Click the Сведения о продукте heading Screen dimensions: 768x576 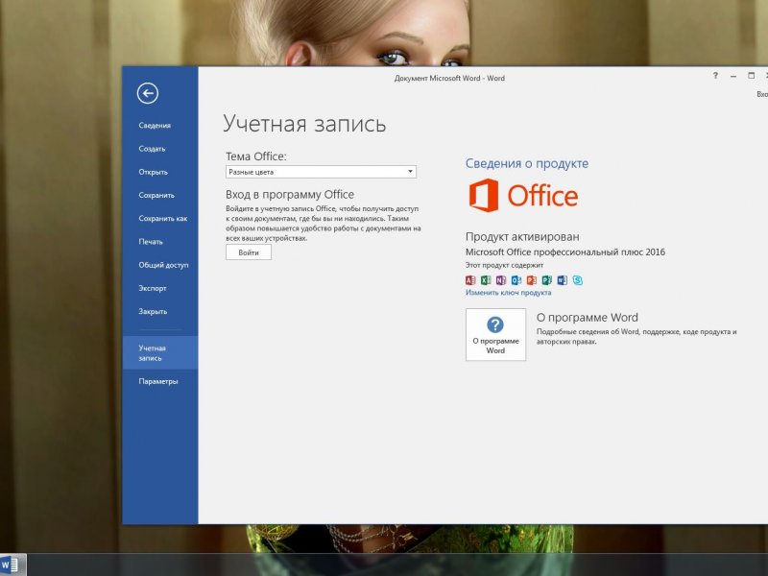point(527,163)
